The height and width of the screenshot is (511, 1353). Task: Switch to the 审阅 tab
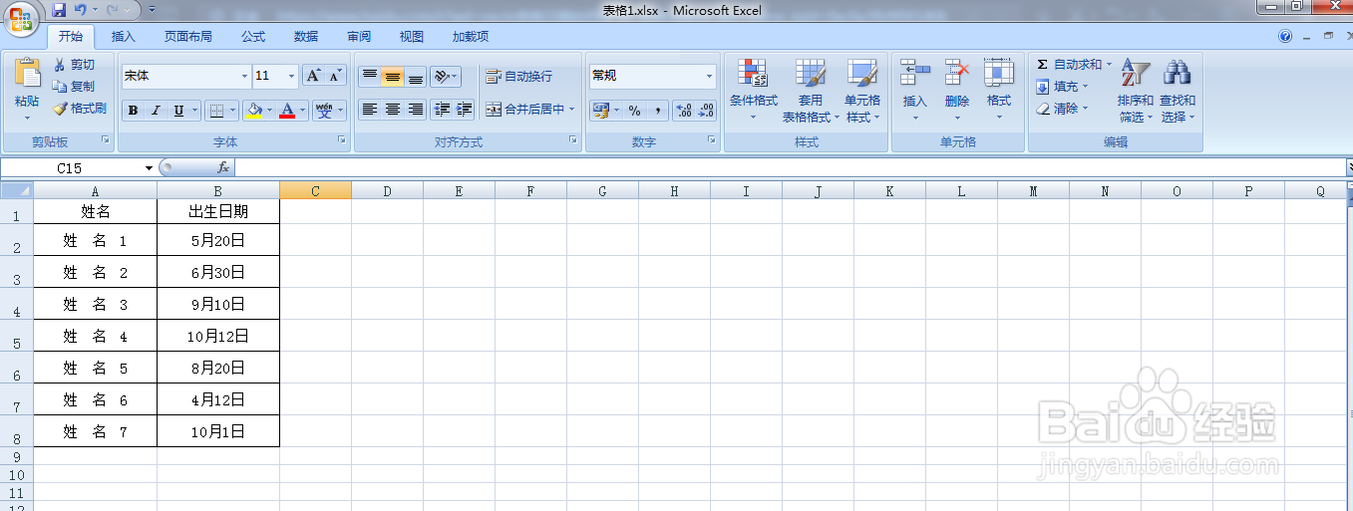(x=359, y=37)
